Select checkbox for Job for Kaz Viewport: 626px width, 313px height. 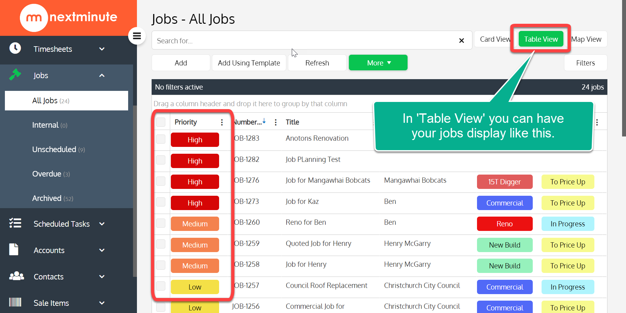click(x=161, y=202)
